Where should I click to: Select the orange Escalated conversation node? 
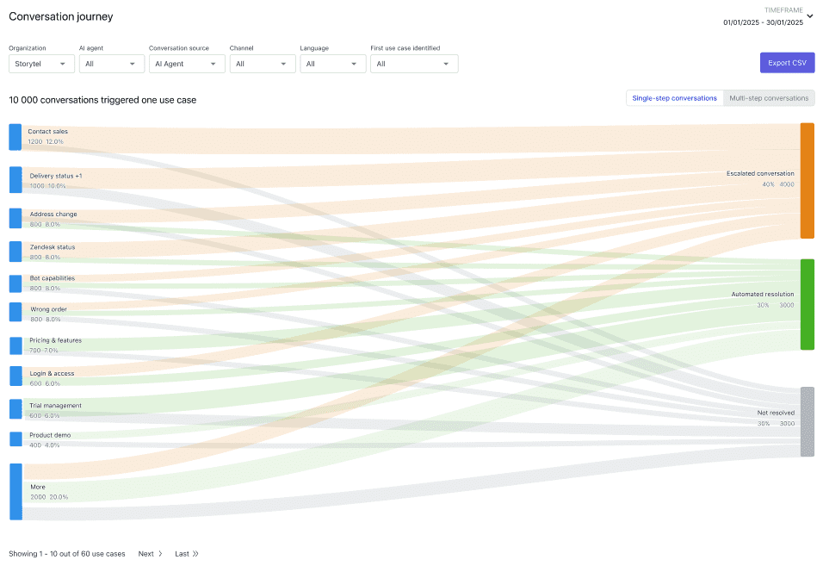point(808,181)
